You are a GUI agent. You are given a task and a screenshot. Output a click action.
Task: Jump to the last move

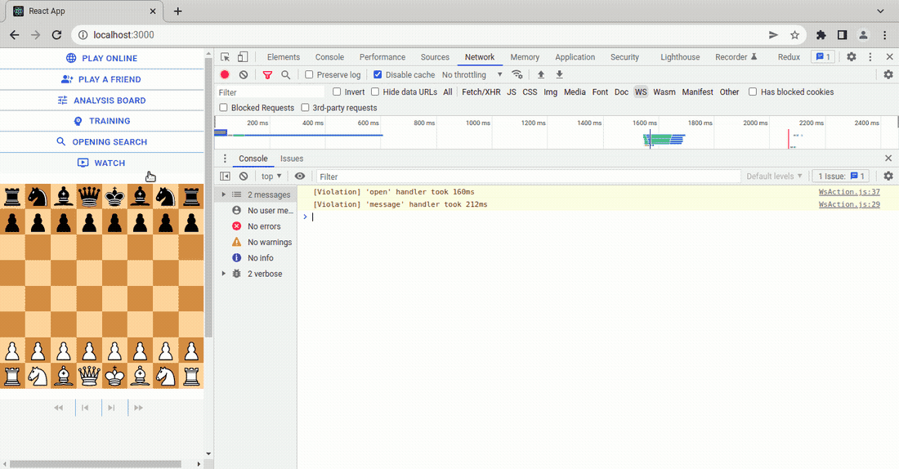pyautogui.click(x=138, y=408)
